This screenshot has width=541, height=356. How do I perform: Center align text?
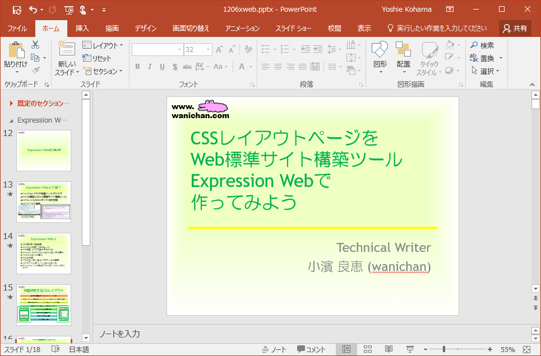pyautogui.click(x=278, y=67)
